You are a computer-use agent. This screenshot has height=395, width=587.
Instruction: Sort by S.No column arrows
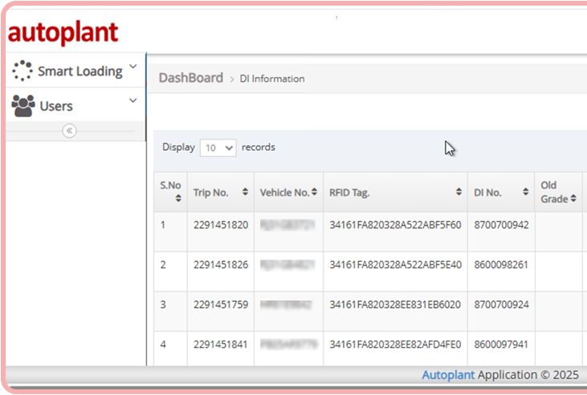[x=177, y=199]
